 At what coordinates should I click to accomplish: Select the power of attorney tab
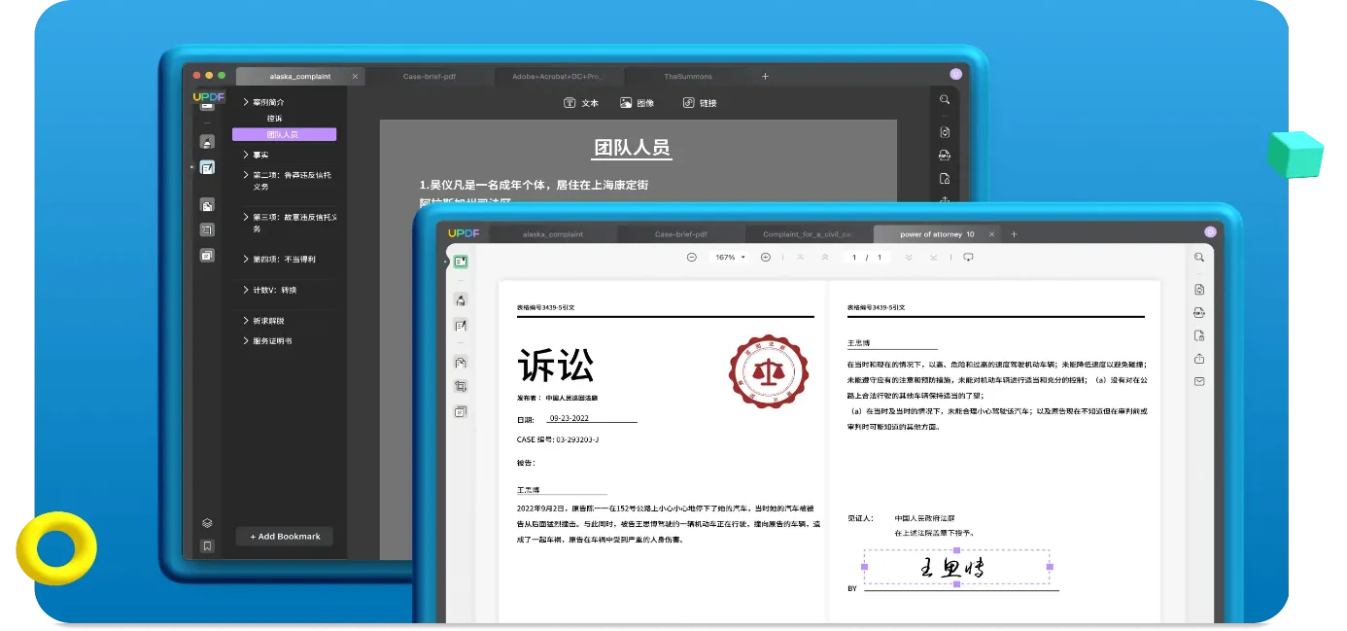point(937,234)
